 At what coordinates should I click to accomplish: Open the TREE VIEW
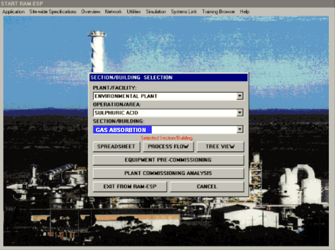pyautogui.click(x=220, y=146)
